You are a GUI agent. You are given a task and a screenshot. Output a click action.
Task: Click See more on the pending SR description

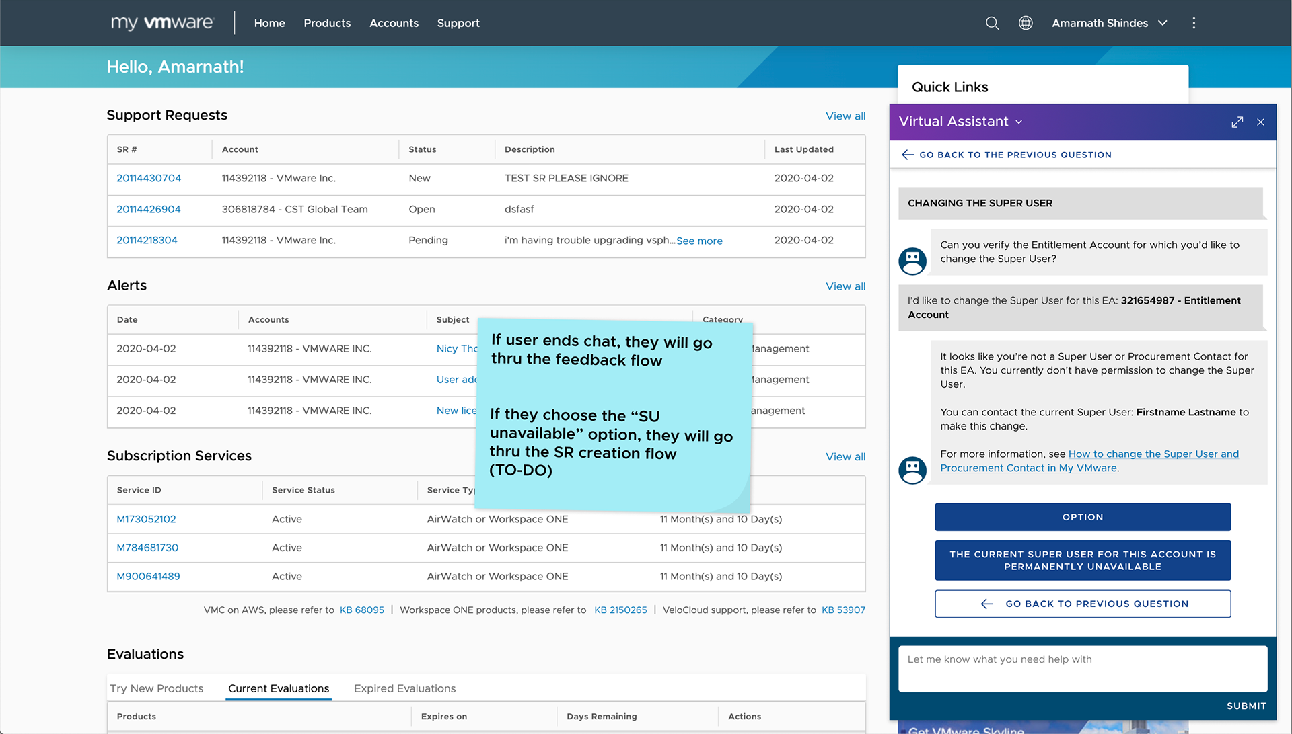699,241
